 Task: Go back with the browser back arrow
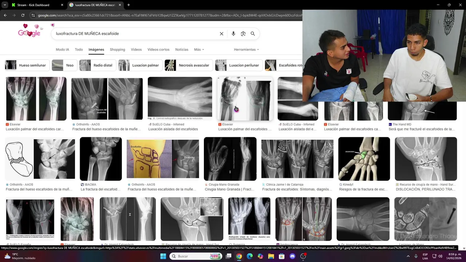(x=5, y=15)
